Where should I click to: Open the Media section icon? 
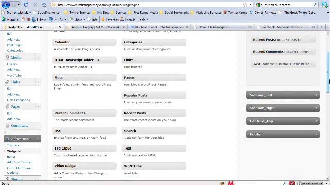tap(7, 57)
